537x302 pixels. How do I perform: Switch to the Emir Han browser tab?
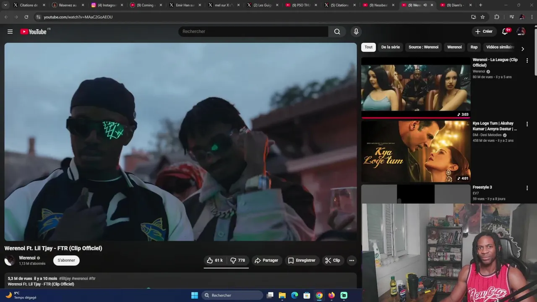click(x=184, y=5)
